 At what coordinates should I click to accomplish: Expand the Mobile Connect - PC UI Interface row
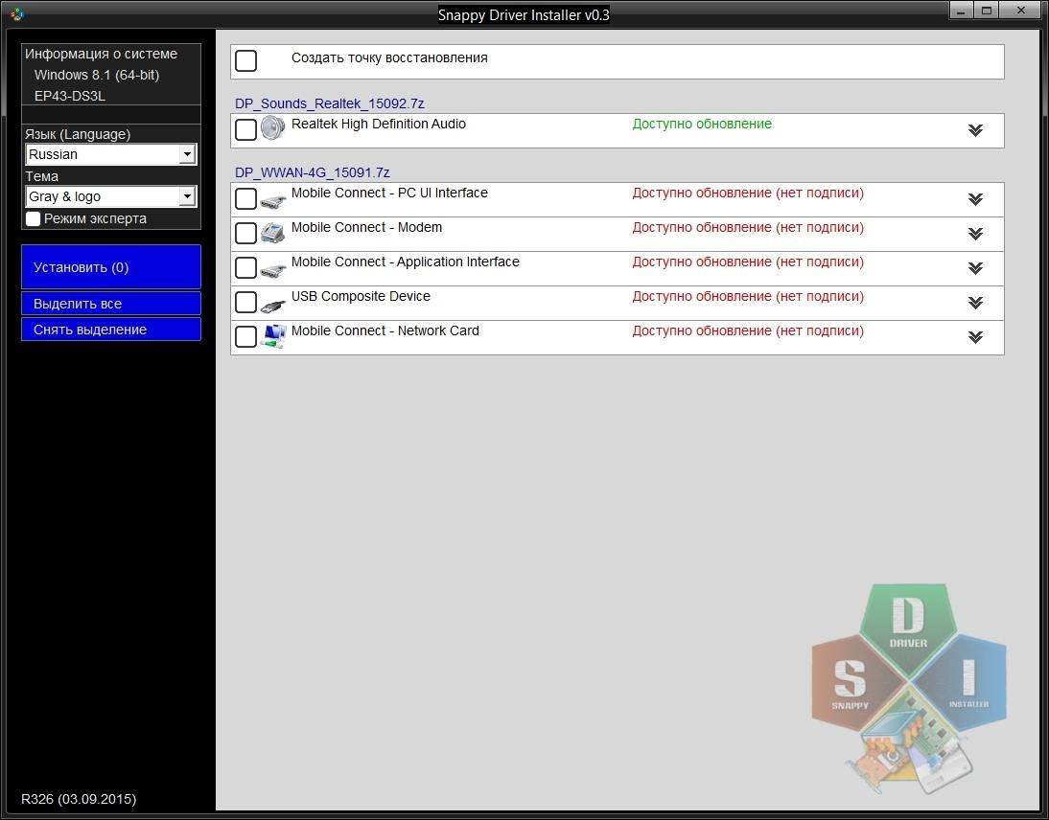(975, 199)
